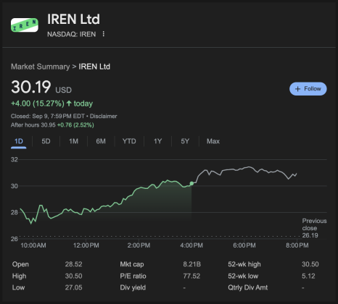Click the 52-wk low label

243,276
